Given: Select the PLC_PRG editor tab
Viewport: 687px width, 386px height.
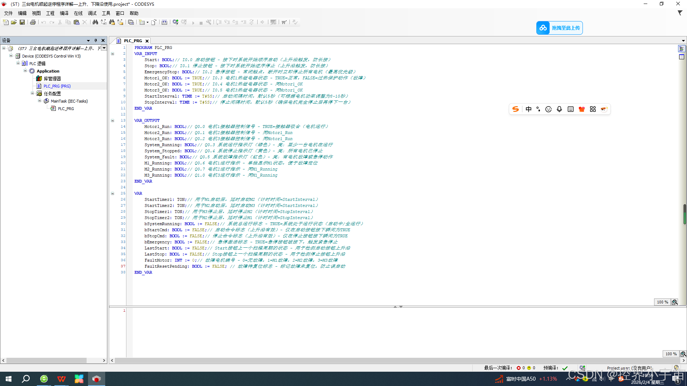Looking at the screenshot, I should tap(133, 41).
